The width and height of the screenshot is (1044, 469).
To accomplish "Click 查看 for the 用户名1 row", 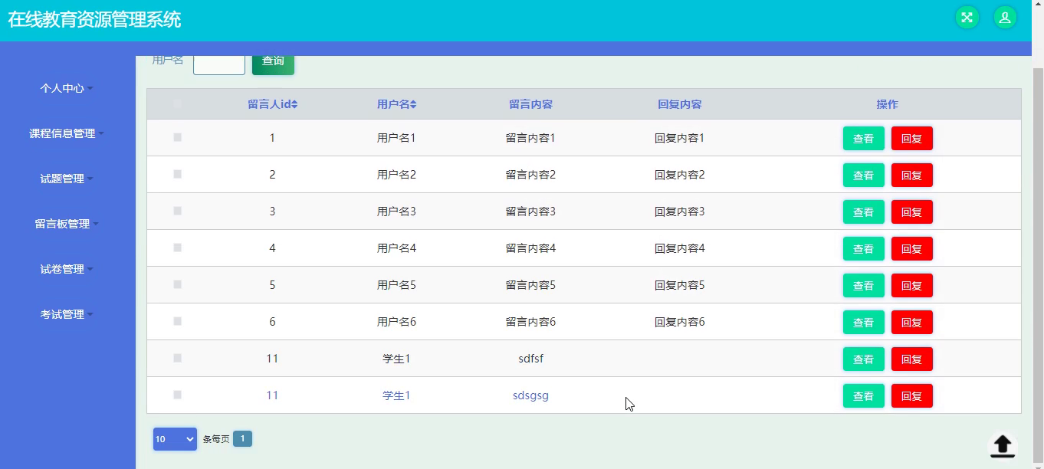I will pyautogui.click(x=863, y=139).
